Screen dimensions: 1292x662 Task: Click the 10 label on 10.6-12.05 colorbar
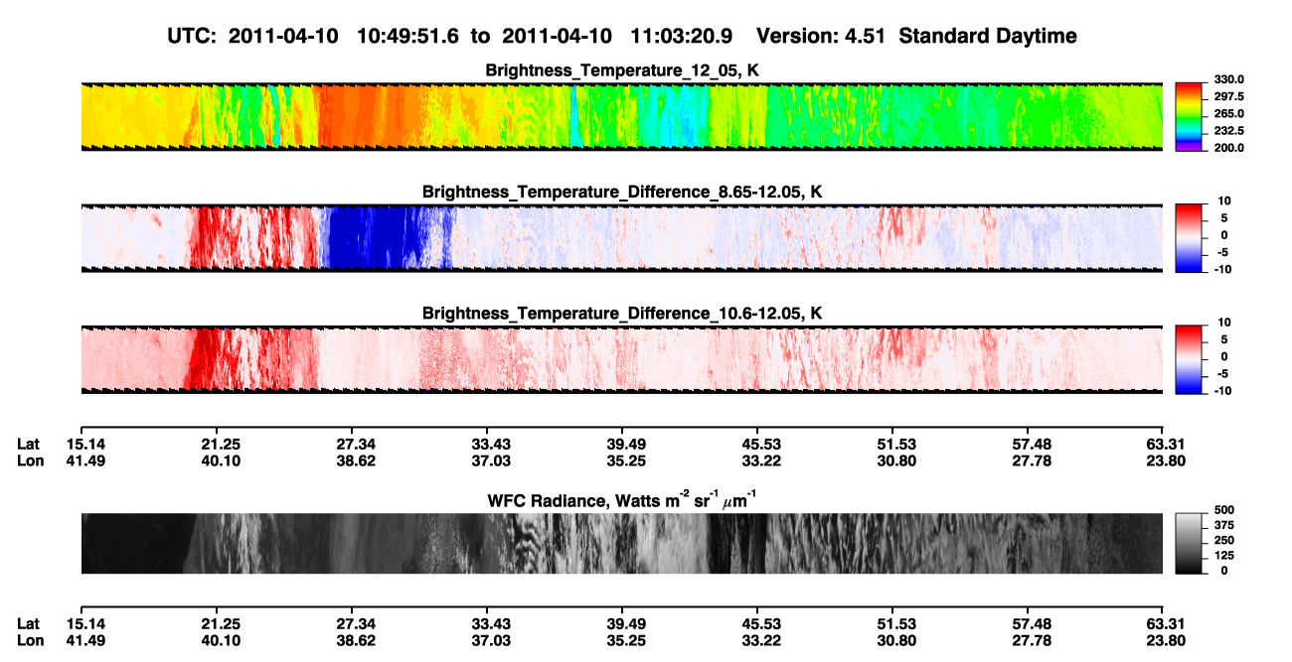pyautogui.click(x=1224, y=323)
